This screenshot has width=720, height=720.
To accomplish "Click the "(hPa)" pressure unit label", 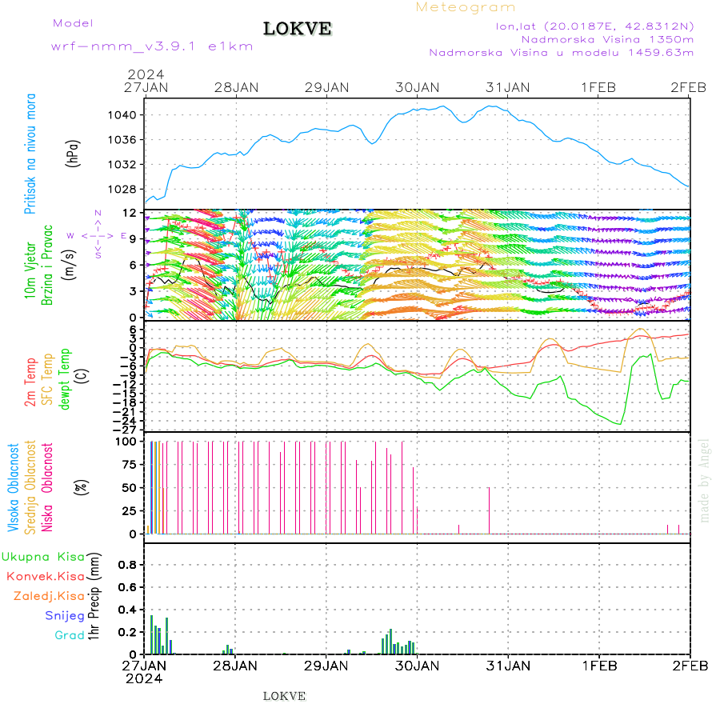I will [x=73, y=154].
